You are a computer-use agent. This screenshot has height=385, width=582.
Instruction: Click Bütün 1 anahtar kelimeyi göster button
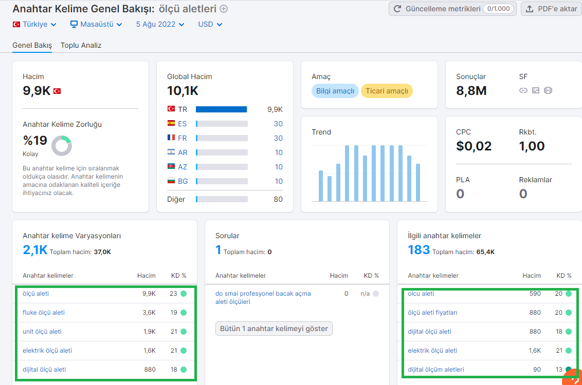coord(274,329)
